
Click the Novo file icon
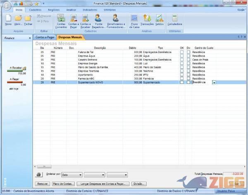click(x=8, y=20)
